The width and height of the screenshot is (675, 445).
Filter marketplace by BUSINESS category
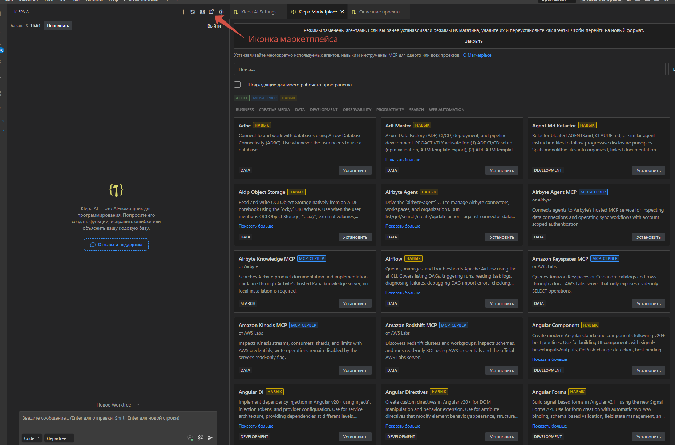[245, 110]
